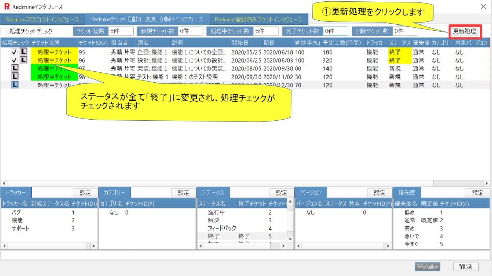Click the main ticket grid left scroll arrow
Image resolution: width=492 pixels, height=276 pixels.
click(4, 183)
